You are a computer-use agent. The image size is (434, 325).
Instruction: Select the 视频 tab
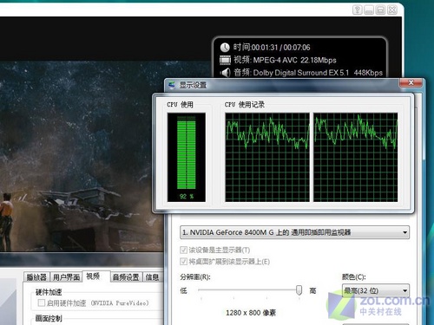point(95,276)
